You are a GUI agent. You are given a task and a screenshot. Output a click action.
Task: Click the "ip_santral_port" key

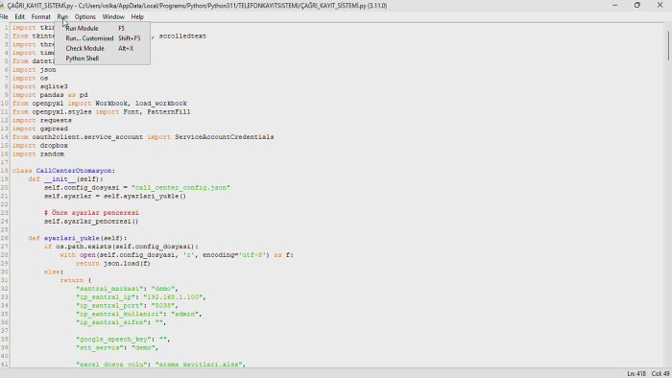tap(109, 306)
